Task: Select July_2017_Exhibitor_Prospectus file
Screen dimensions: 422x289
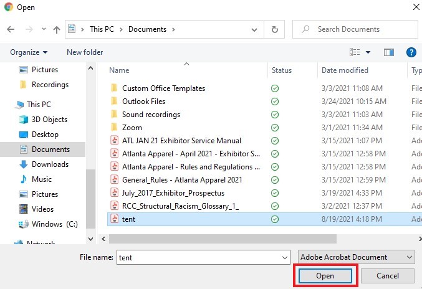Action: click(x=173, y=193)
